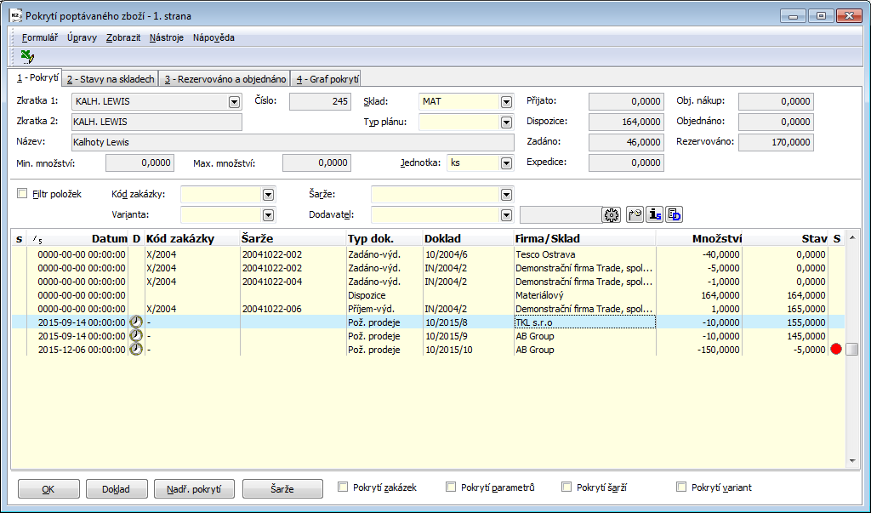Switch to the Graf pokrytí tab
Image resolution: width=871 pixels, height=513 pixels.
pos(326,79)
